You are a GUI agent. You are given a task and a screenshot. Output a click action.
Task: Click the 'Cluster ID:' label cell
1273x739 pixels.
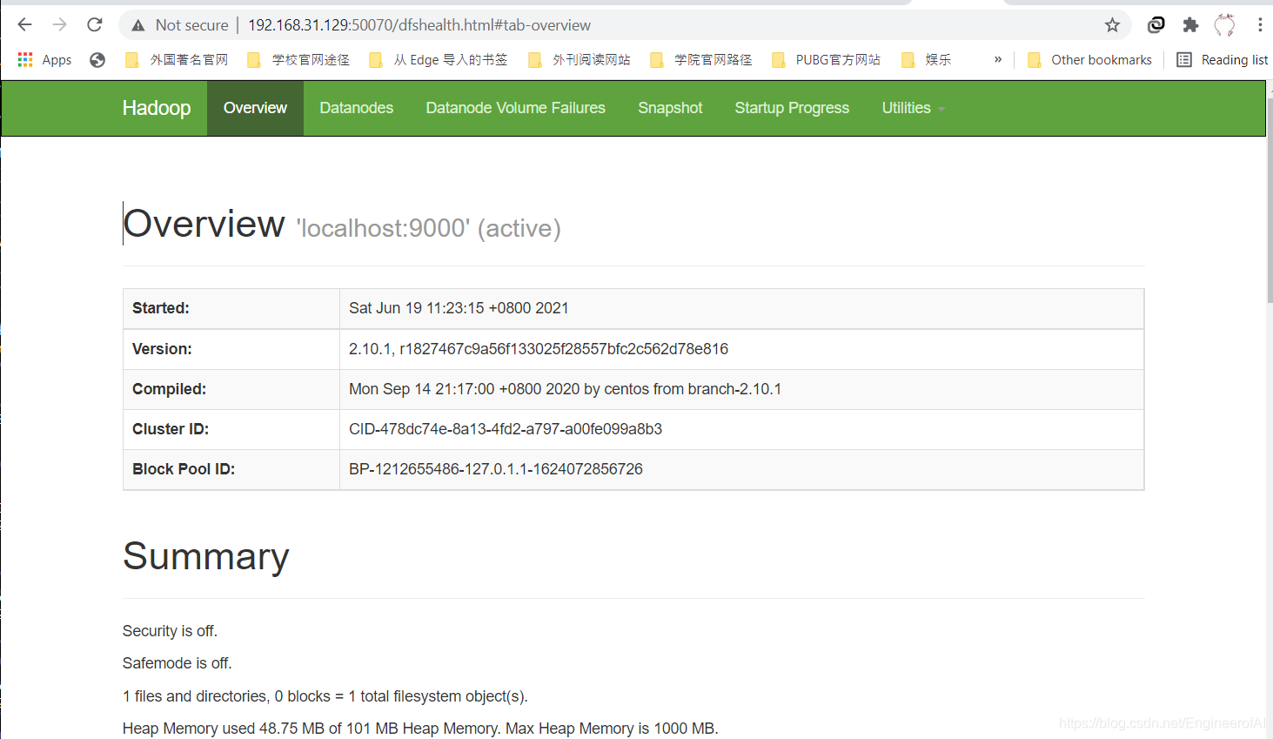click(x=231, y=429)
